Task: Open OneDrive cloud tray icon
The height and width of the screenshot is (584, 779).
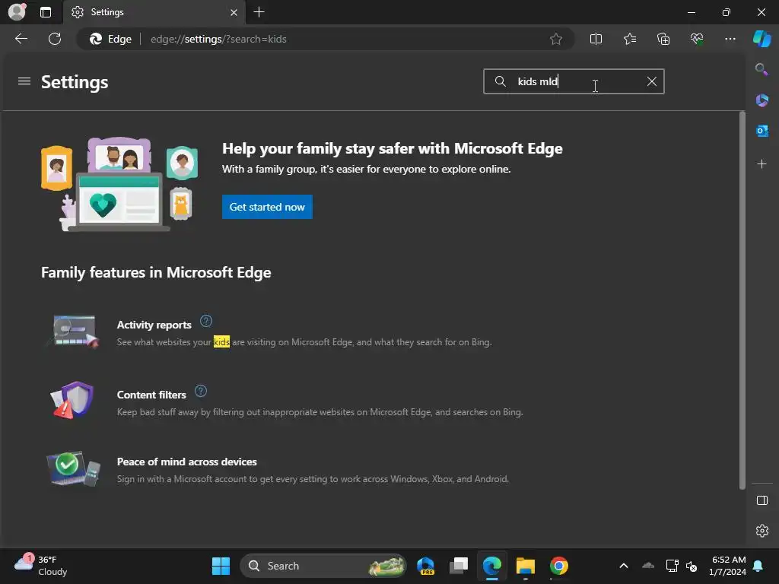Action: click(648, 565)
